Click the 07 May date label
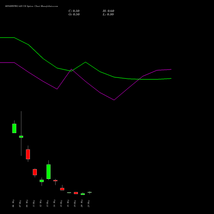Viewport: 214px width, 214px height. tap(20, 203)
